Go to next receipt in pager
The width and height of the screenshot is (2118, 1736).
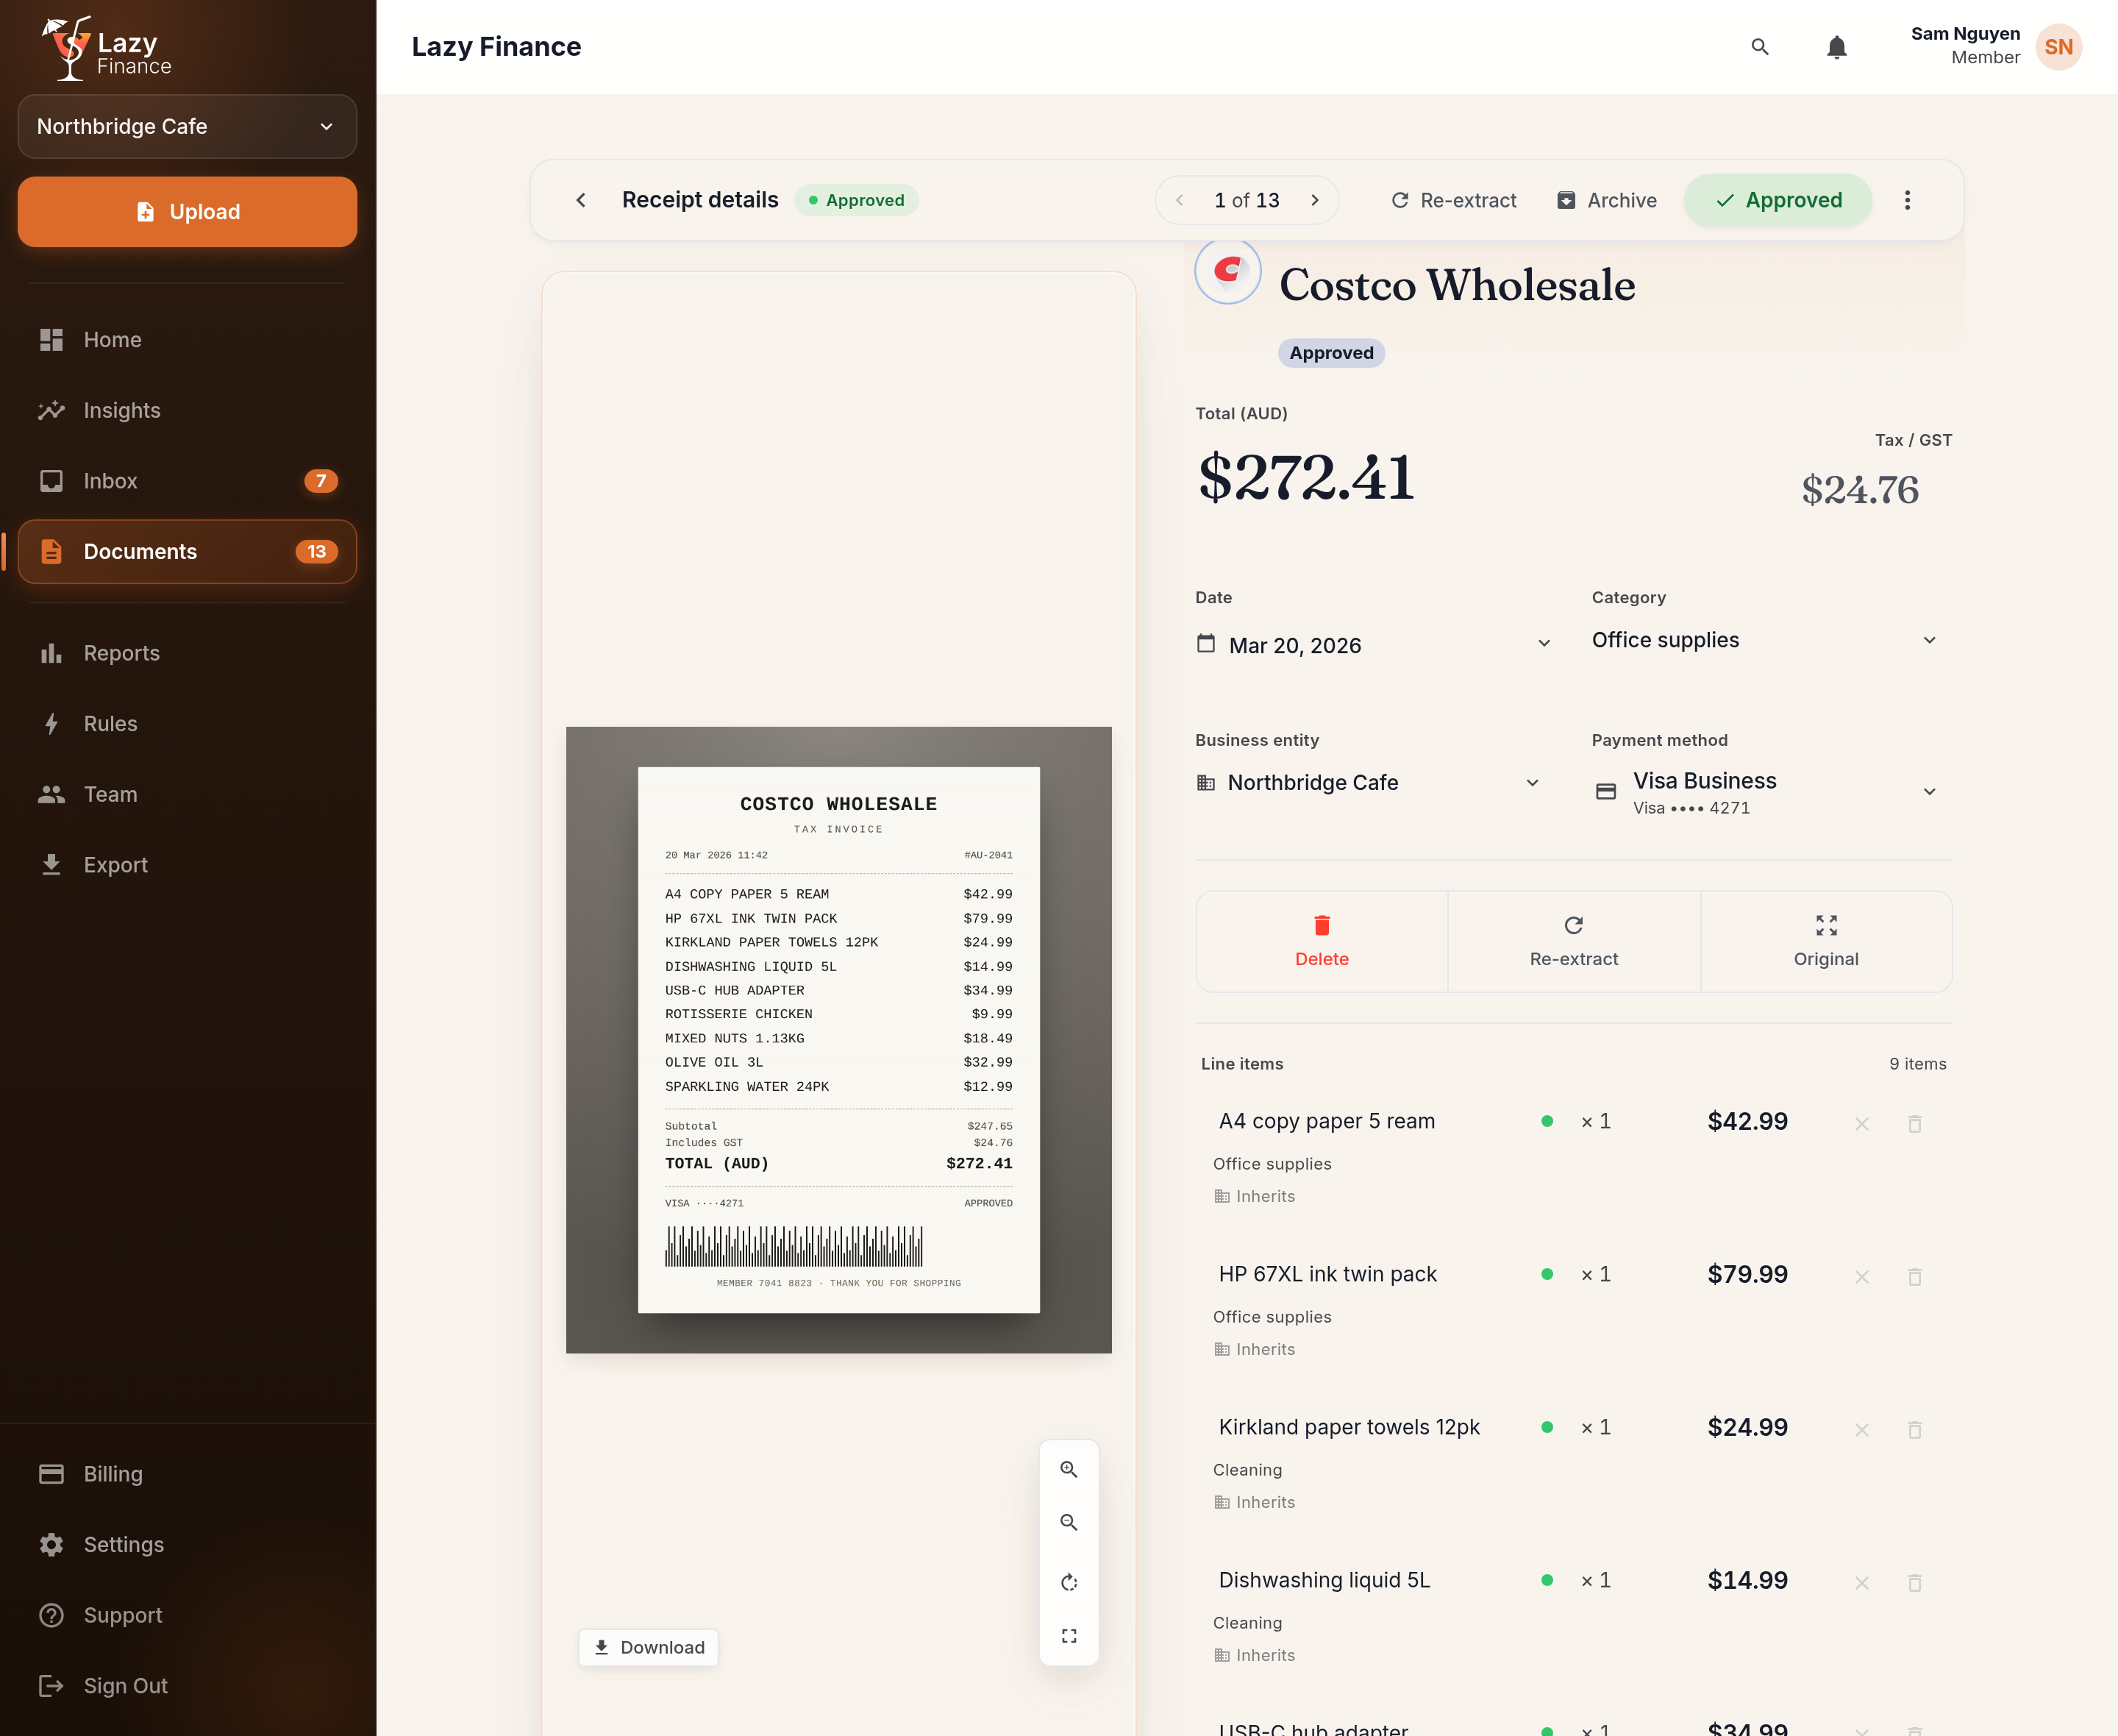tap(1314, 200)
